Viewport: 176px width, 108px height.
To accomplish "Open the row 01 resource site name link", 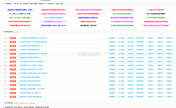I will point(33,38).
